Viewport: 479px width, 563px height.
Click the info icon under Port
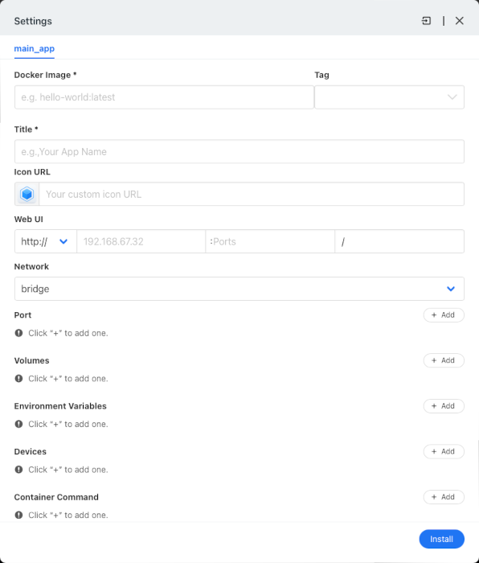point(18,333)
